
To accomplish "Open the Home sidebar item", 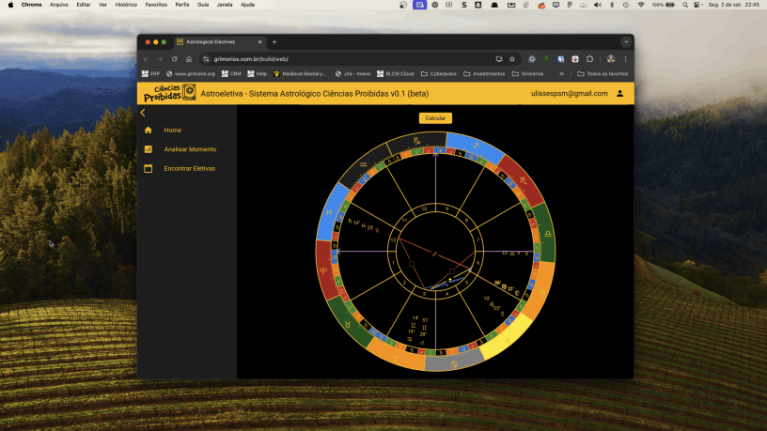I will coord(172,131).
